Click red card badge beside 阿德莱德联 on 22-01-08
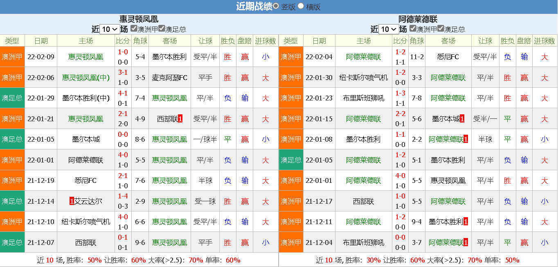This screenshot has width=558, height=267. point(466,139)
